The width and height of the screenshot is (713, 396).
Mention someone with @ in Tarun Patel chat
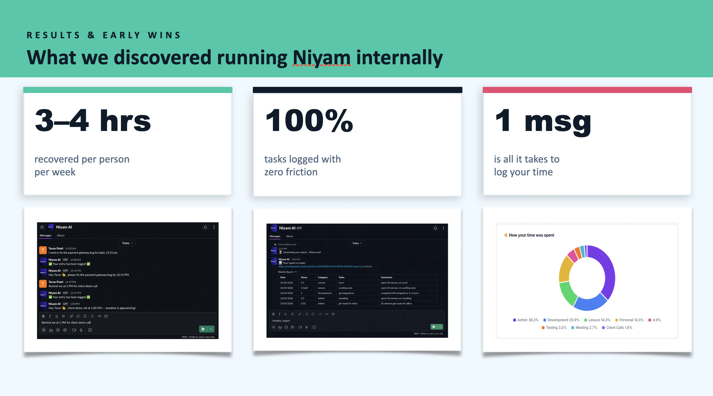65,330
